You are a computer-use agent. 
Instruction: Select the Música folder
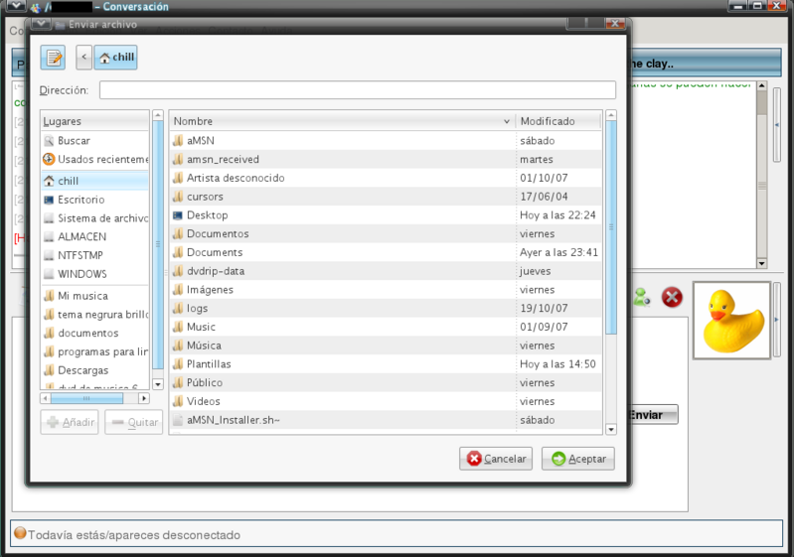click(342, 346)
